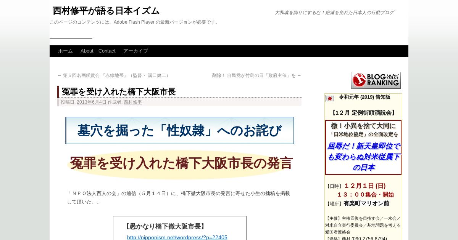Open the post date 2013年6月4日 link
This screenshot has height=240, width=458.
(x=92, y=102)
